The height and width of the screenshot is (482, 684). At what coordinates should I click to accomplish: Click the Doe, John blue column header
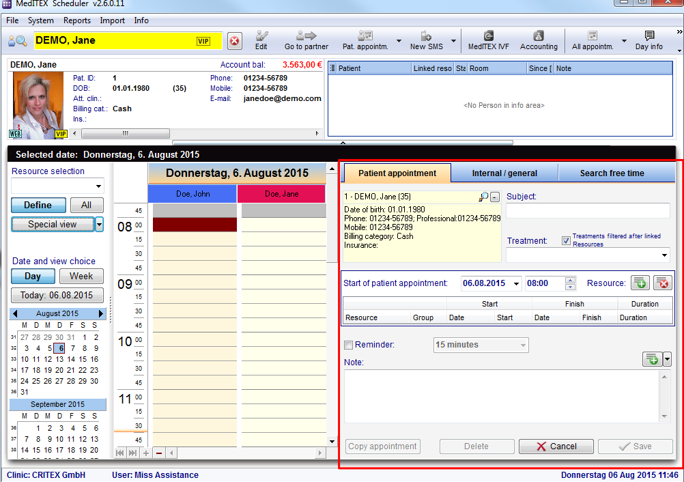click(193, 194)
